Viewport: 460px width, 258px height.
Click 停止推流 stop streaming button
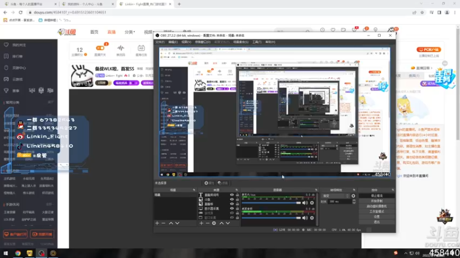click(377, 196)
